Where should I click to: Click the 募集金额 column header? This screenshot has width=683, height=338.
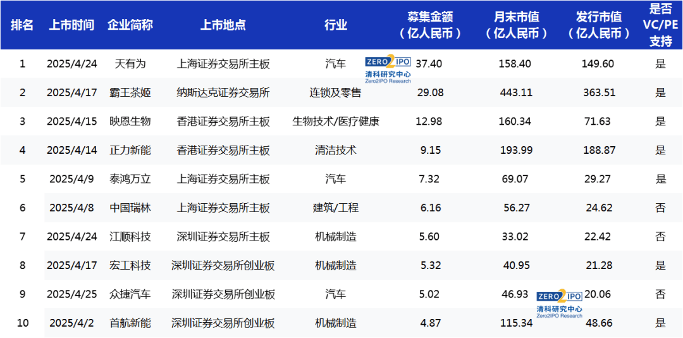430,25
